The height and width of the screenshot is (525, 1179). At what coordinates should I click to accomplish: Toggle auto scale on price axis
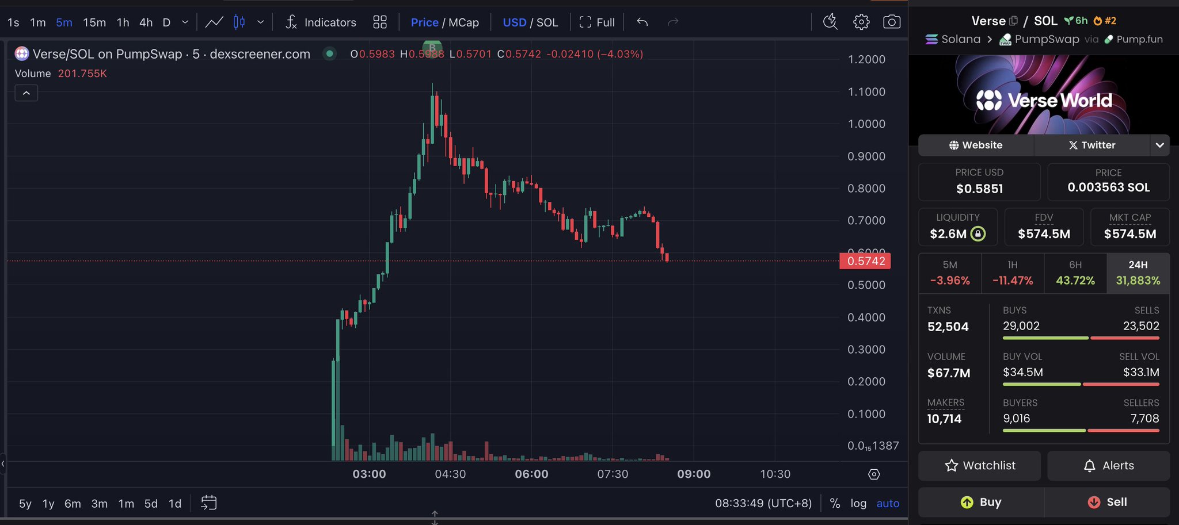click(x=888, y=503)
